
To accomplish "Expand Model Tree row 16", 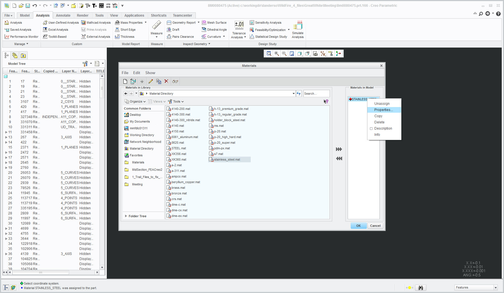I will 6,152.
